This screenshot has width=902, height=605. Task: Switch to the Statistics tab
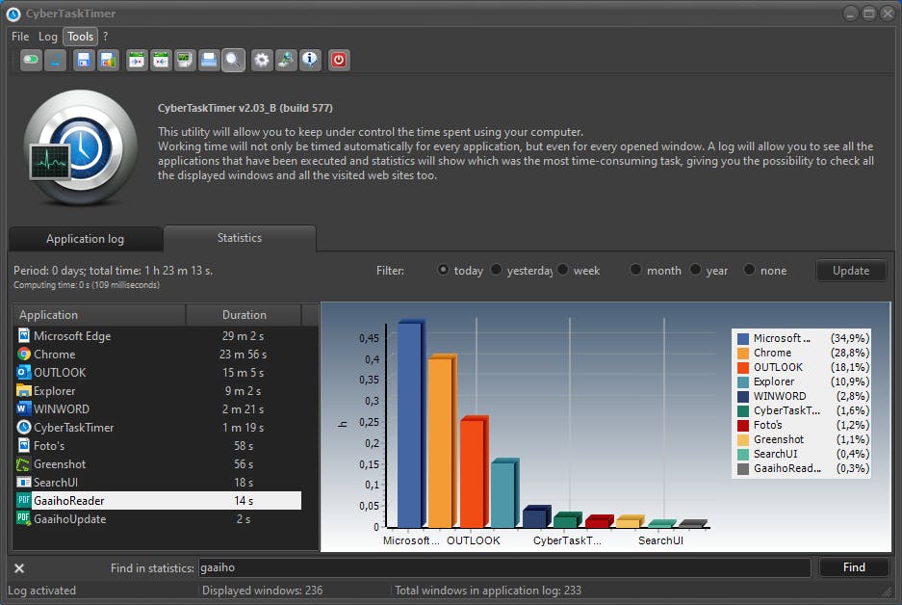pos(240,238)
